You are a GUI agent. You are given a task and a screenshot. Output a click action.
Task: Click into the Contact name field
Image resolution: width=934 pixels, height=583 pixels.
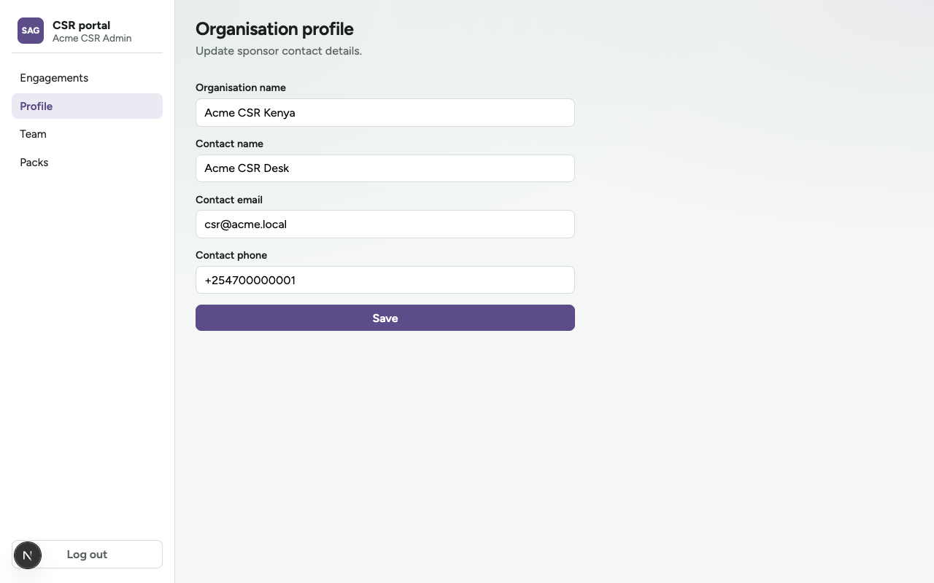pyautogui.click(x=385, y=168)
